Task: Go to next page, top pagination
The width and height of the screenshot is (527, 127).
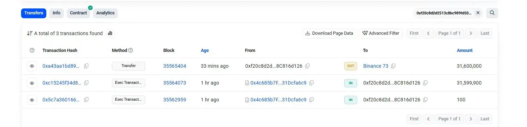Action: (471, 33)
